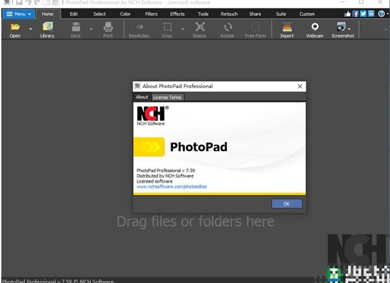Expand the Save dropdown arrow
This screenshot has width=390, height=283.
[91, 29]
